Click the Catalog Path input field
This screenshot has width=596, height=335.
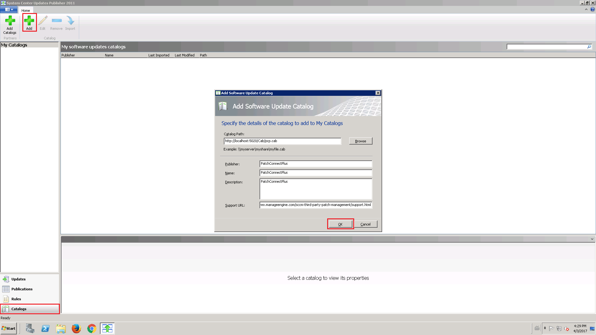282,141
